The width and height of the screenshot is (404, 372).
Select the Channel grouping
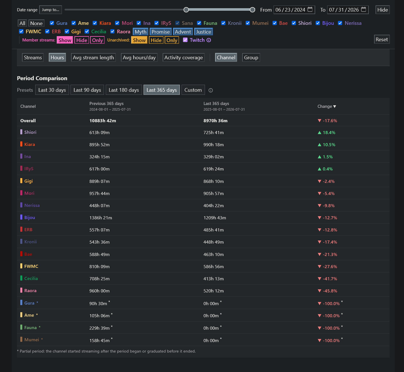[226, 58]
